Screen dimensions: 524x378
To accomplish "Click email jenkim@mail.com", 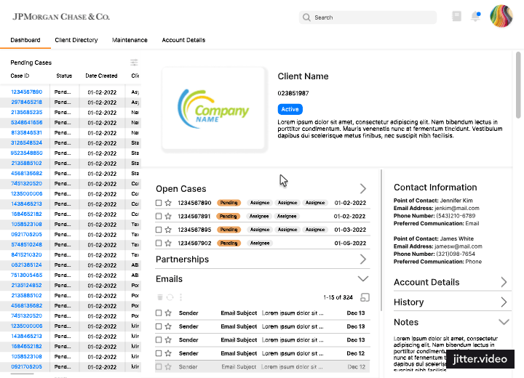I will pyautogui.click(x=457, y=208).
